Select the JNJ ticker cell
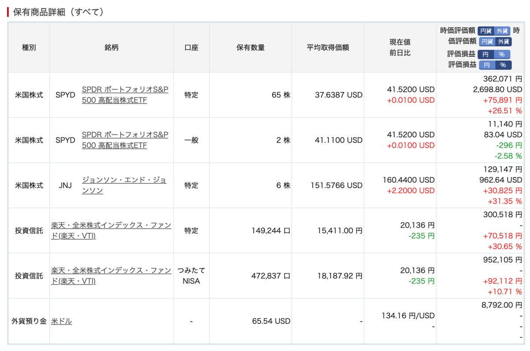The height and width of the screenshot is (351, 530). pos(65,185)
